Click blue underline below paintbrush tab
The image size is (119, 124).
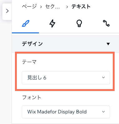click(x=26, y=33)
